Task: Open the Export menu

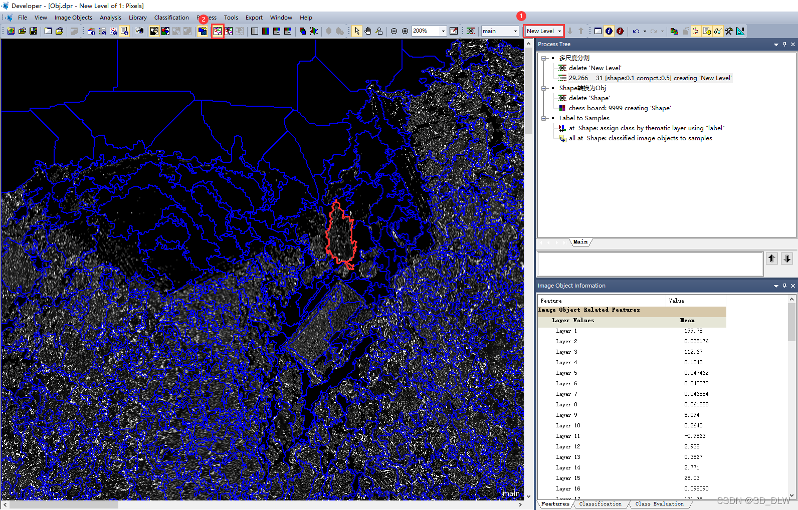Action: point(254,18)
